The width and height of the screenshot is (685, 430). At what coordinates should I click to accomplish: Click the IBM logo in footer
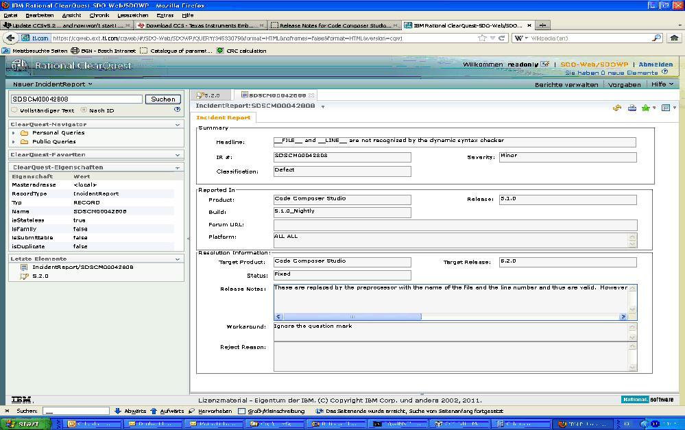(x=21, y=399)
